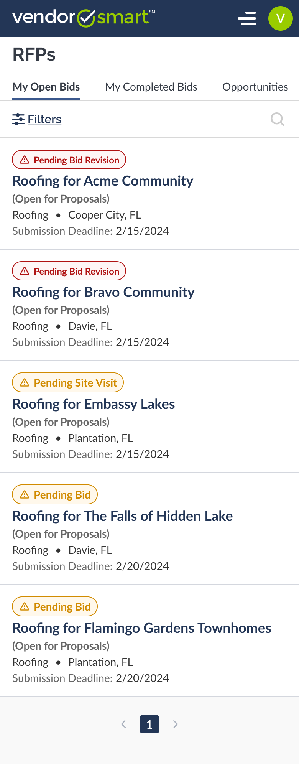Open the Opportunities tab
299x764 pixels.
tap(255, 87)
